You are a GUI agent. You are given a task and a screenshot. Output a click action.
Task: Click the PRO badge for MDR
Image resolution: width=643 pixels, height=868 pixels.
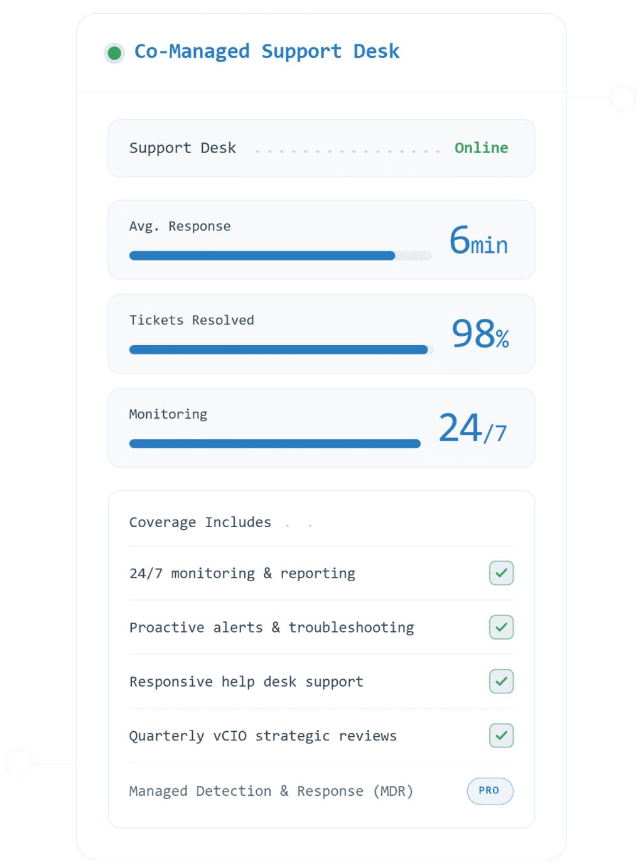click(490, 791)
